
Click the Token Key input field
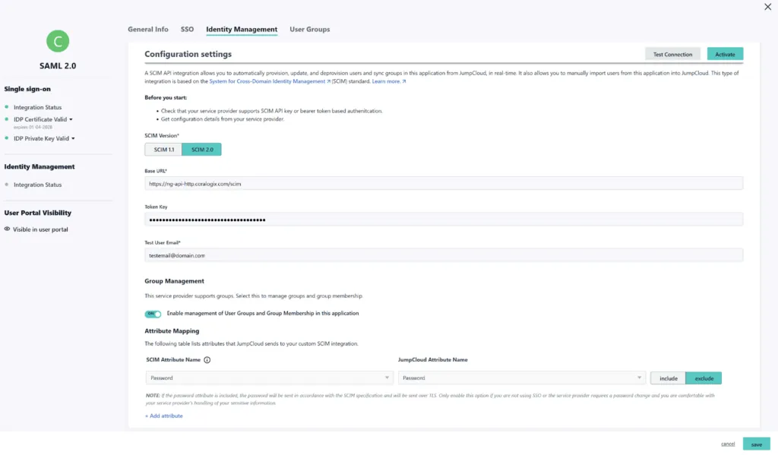pyautogui.click(x=444, y=220)
